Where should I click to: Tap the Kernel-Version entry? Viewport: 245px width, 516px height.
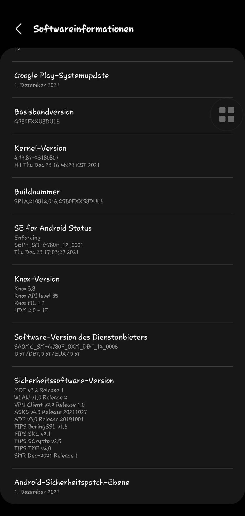tap(123, 156)
